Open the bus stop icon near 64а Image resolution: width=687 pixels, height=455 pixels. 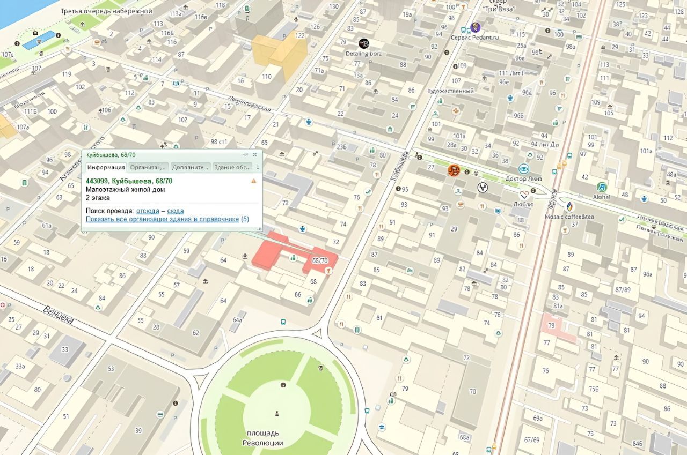(x=283, y=322)
